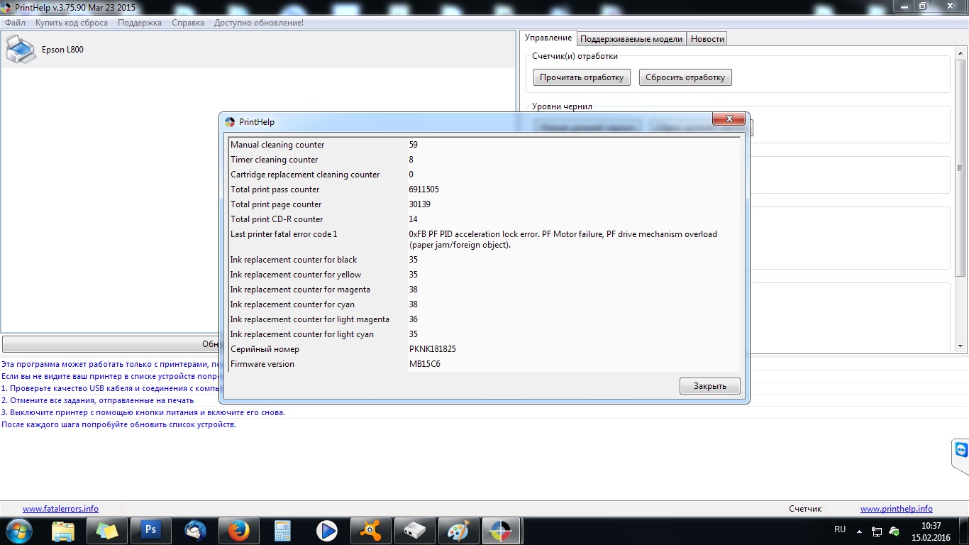Select the Epson L800 printer icon
This screenshot has width=969, height=545.
[x=21, y=50]
